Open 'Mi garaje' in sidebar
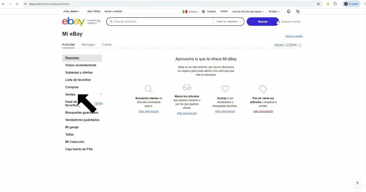This screenshot has height=192, width=366. coord(72,127)
